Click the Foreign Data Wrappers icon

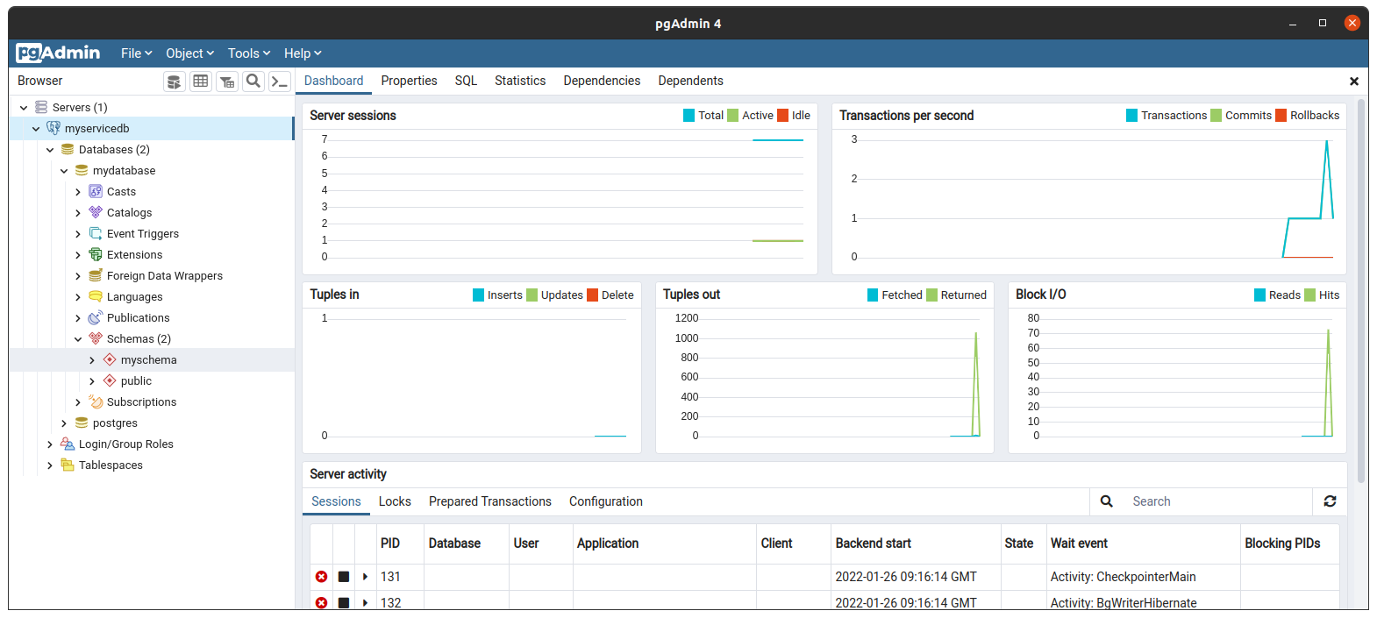[96, 275]
